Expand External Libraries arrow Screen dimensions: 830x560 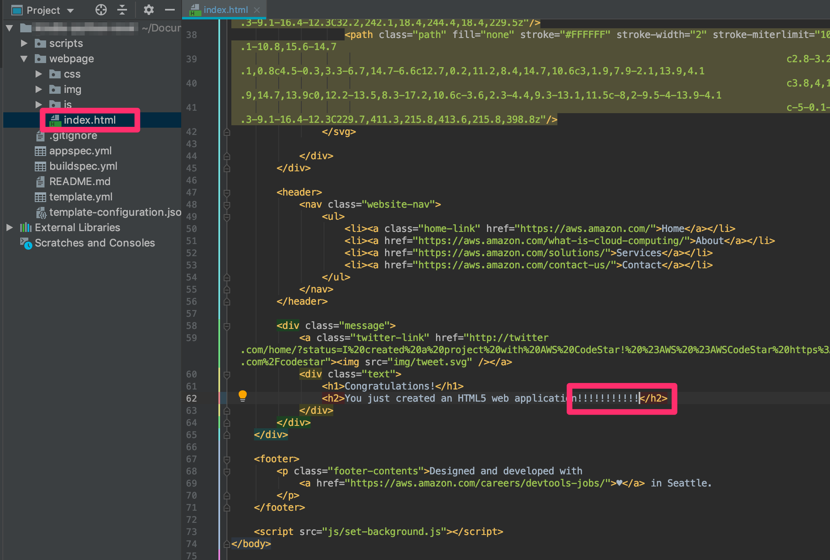pos(10,227)
